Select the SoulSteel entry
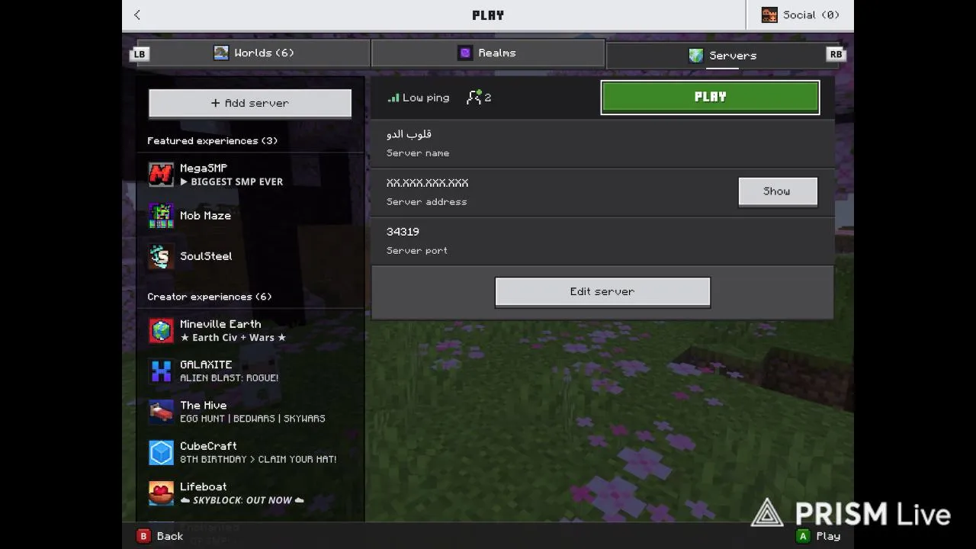This screenshot has width=976, height=549. (250, 256)
